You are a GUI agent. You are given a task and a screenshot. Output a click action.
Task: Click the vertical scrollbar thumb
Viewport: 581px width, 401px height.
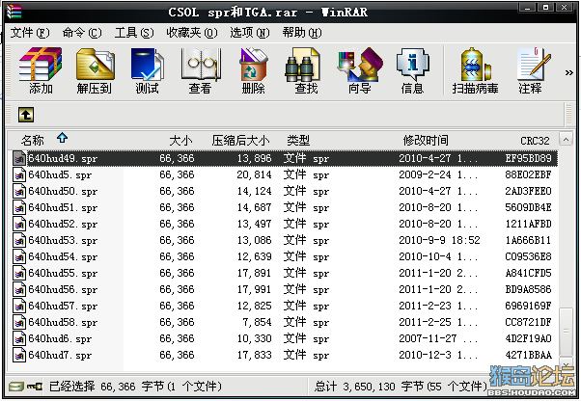[566, 332]
